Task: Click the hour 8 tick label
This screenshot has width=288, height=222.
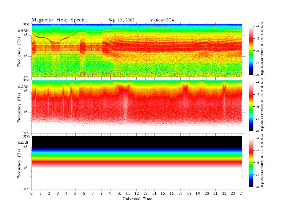Action: [101, 193]
